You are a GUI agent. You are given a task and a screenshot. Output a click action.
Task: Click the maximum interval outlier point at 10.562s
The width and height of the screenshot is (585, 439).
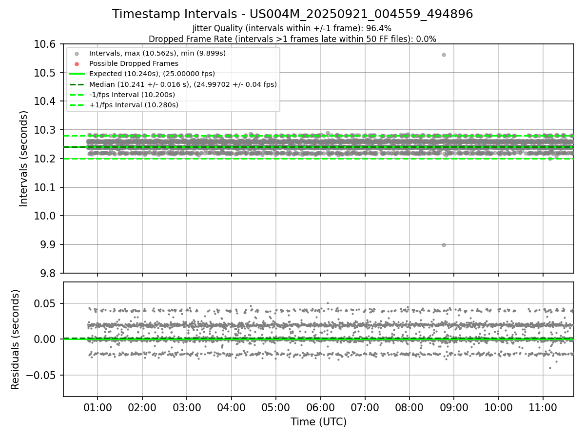[x=444, y=55]
